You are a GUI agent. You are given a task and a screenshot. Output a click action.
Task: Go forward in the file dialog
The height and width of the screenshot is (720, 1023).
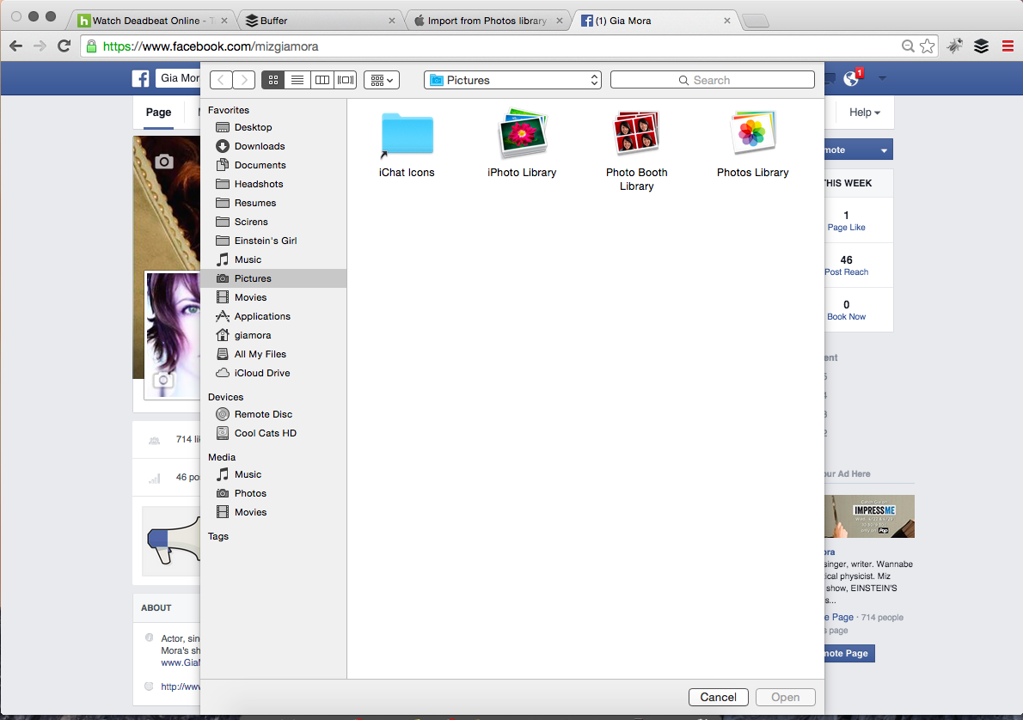(x=244, y=80)
